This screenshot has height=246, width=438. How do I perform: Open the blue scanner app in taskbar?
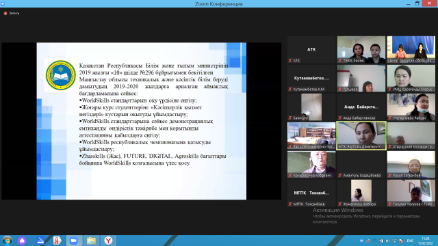tap(40, 241)
